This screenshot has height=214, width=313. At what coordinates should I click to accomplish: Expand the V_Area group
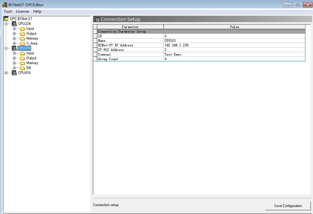(14, 43)
